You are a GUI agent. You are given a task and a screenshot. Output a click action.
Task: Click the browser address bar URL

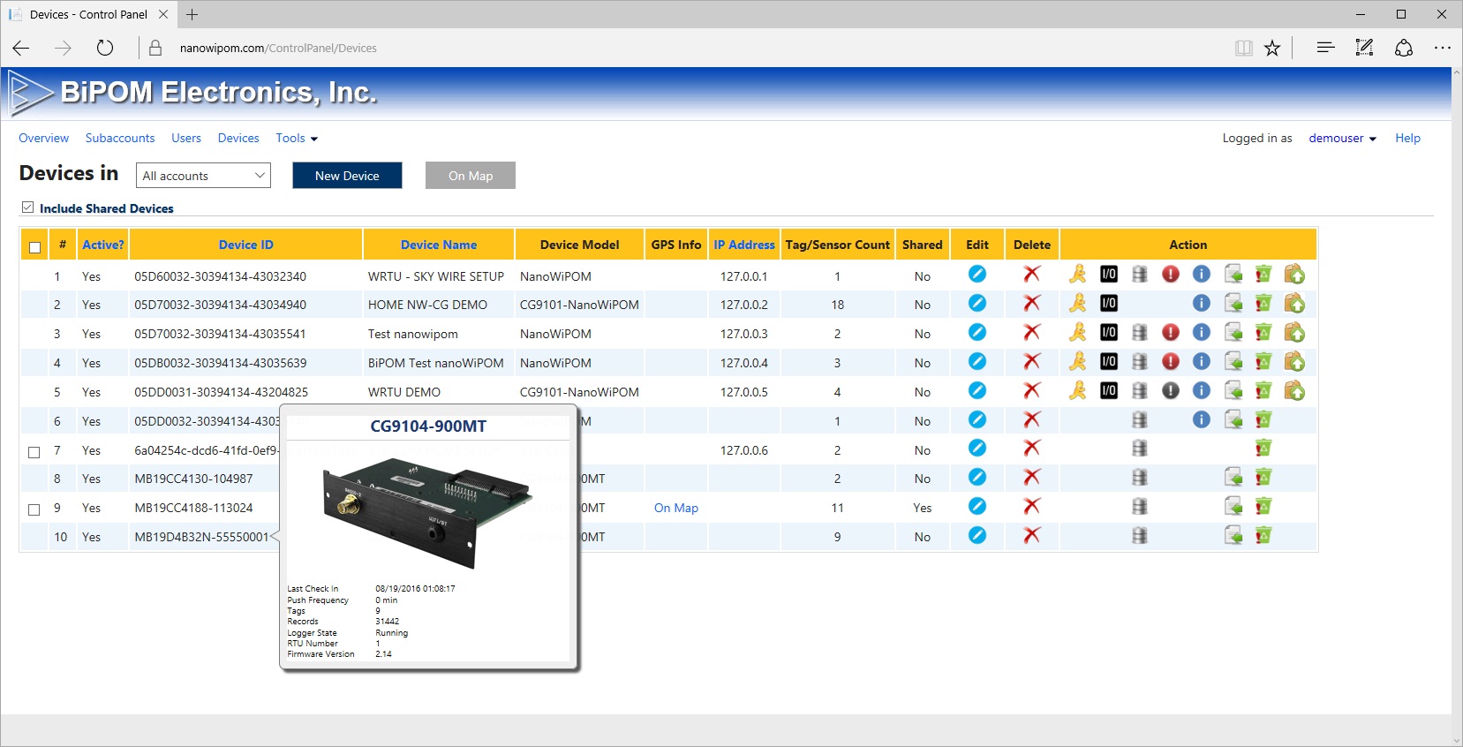coord(278,49)
